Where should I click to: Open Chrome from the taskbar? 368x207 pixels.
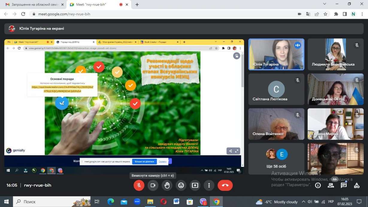(x=216, y=202)
